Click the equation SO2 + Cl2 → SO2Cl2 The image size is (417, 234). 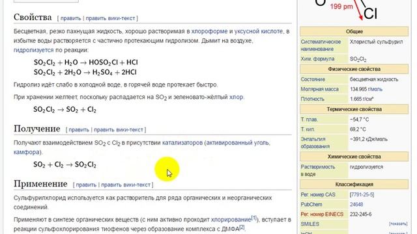[65, 164]
